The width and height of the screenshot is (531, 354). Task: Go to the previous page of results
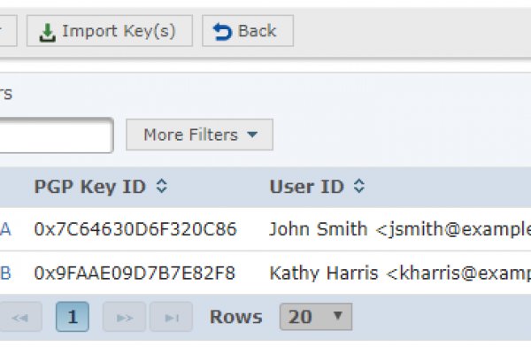point(19,317)
